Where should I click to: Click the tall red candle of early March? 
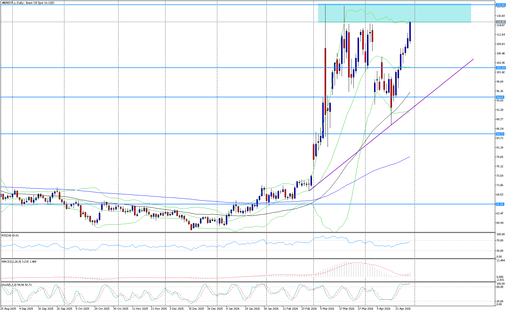click(x=326, y=79)
